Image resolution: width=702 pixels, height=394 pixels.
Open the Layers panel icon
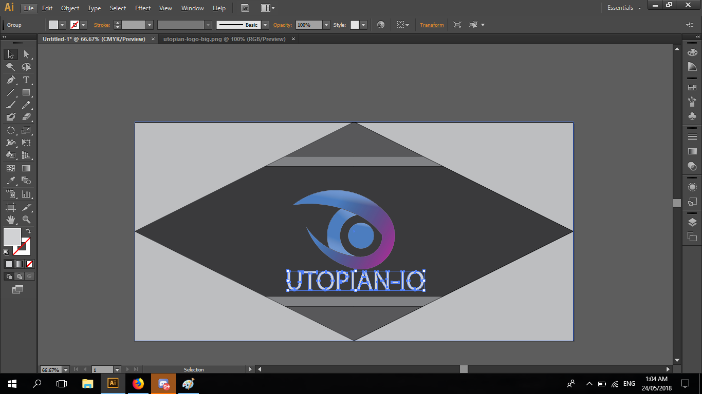(692, 222)
